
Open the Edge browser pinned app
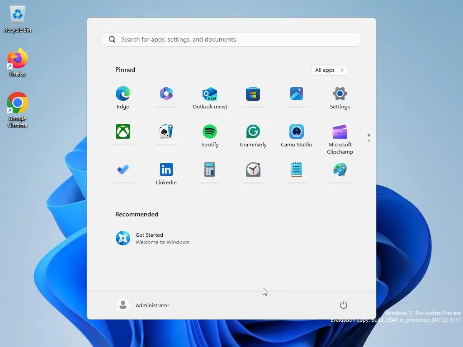point(123,98)
